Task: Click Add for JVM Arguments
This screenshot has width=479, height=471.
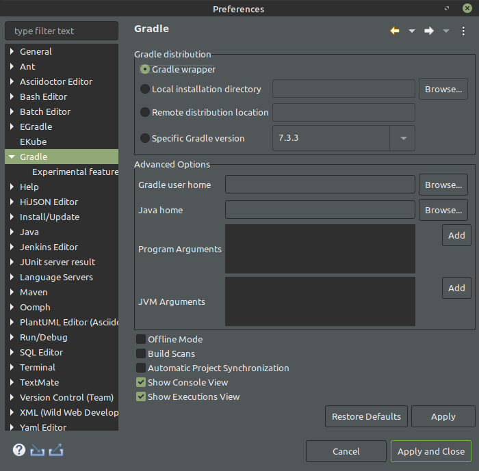Action: [456, 288]
